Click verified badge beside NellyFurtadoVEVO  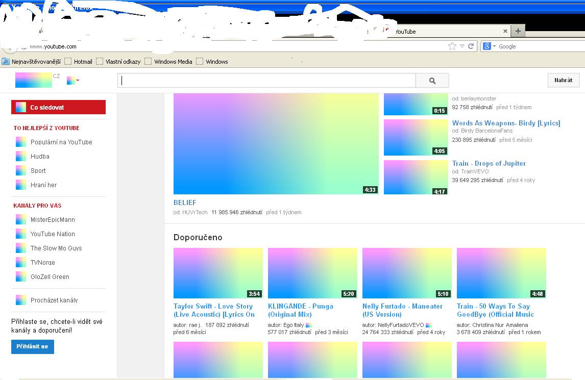click(x=429, y=325)
